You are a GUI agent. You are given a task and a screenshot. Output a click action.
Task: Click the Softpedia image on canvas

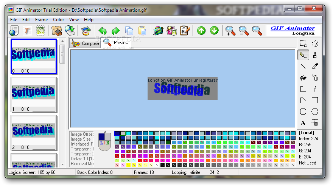tap(182, 88)
